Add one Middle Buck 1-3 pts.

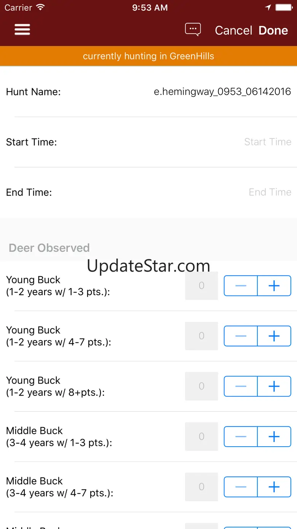[274, 437]
